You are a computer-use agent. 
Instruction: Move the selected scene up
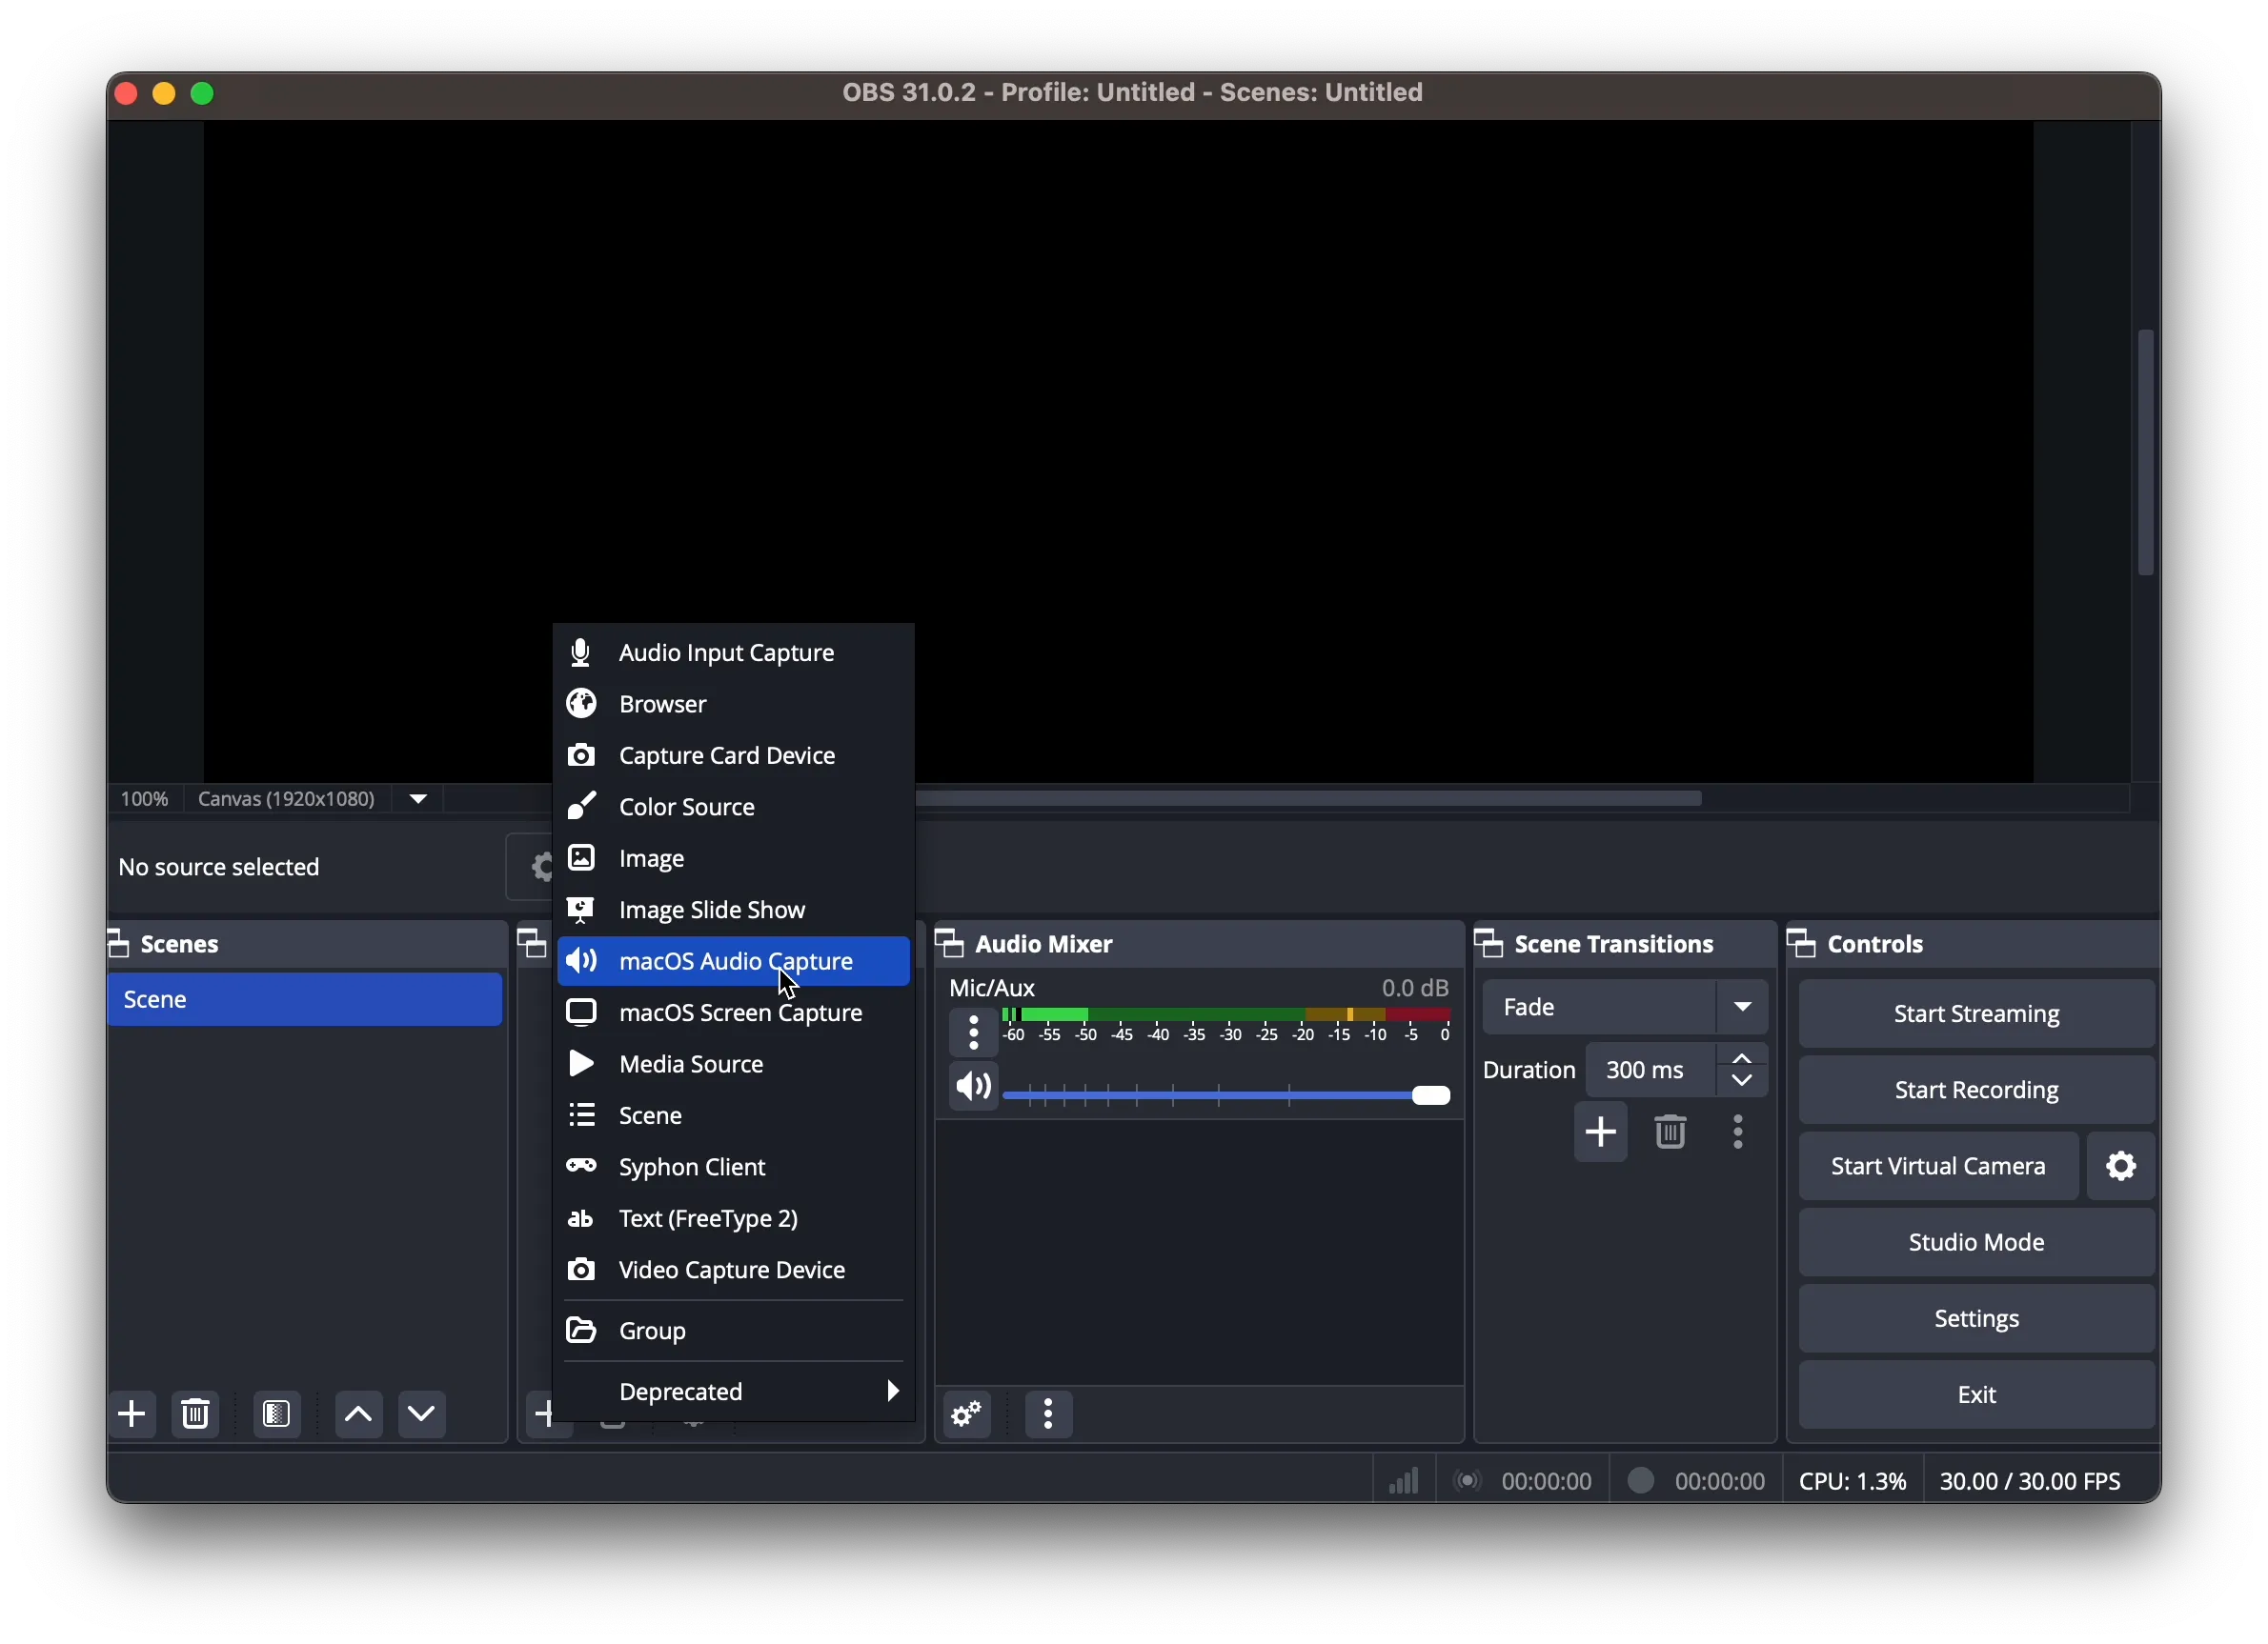(358, 1413)
